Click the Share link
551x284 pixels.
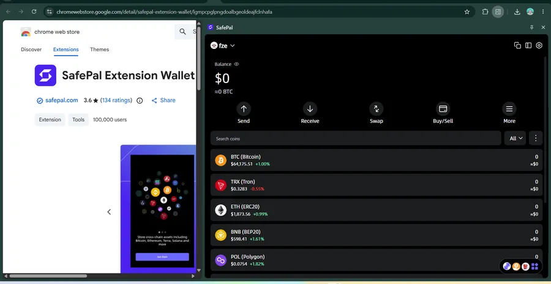click(163, 100)
